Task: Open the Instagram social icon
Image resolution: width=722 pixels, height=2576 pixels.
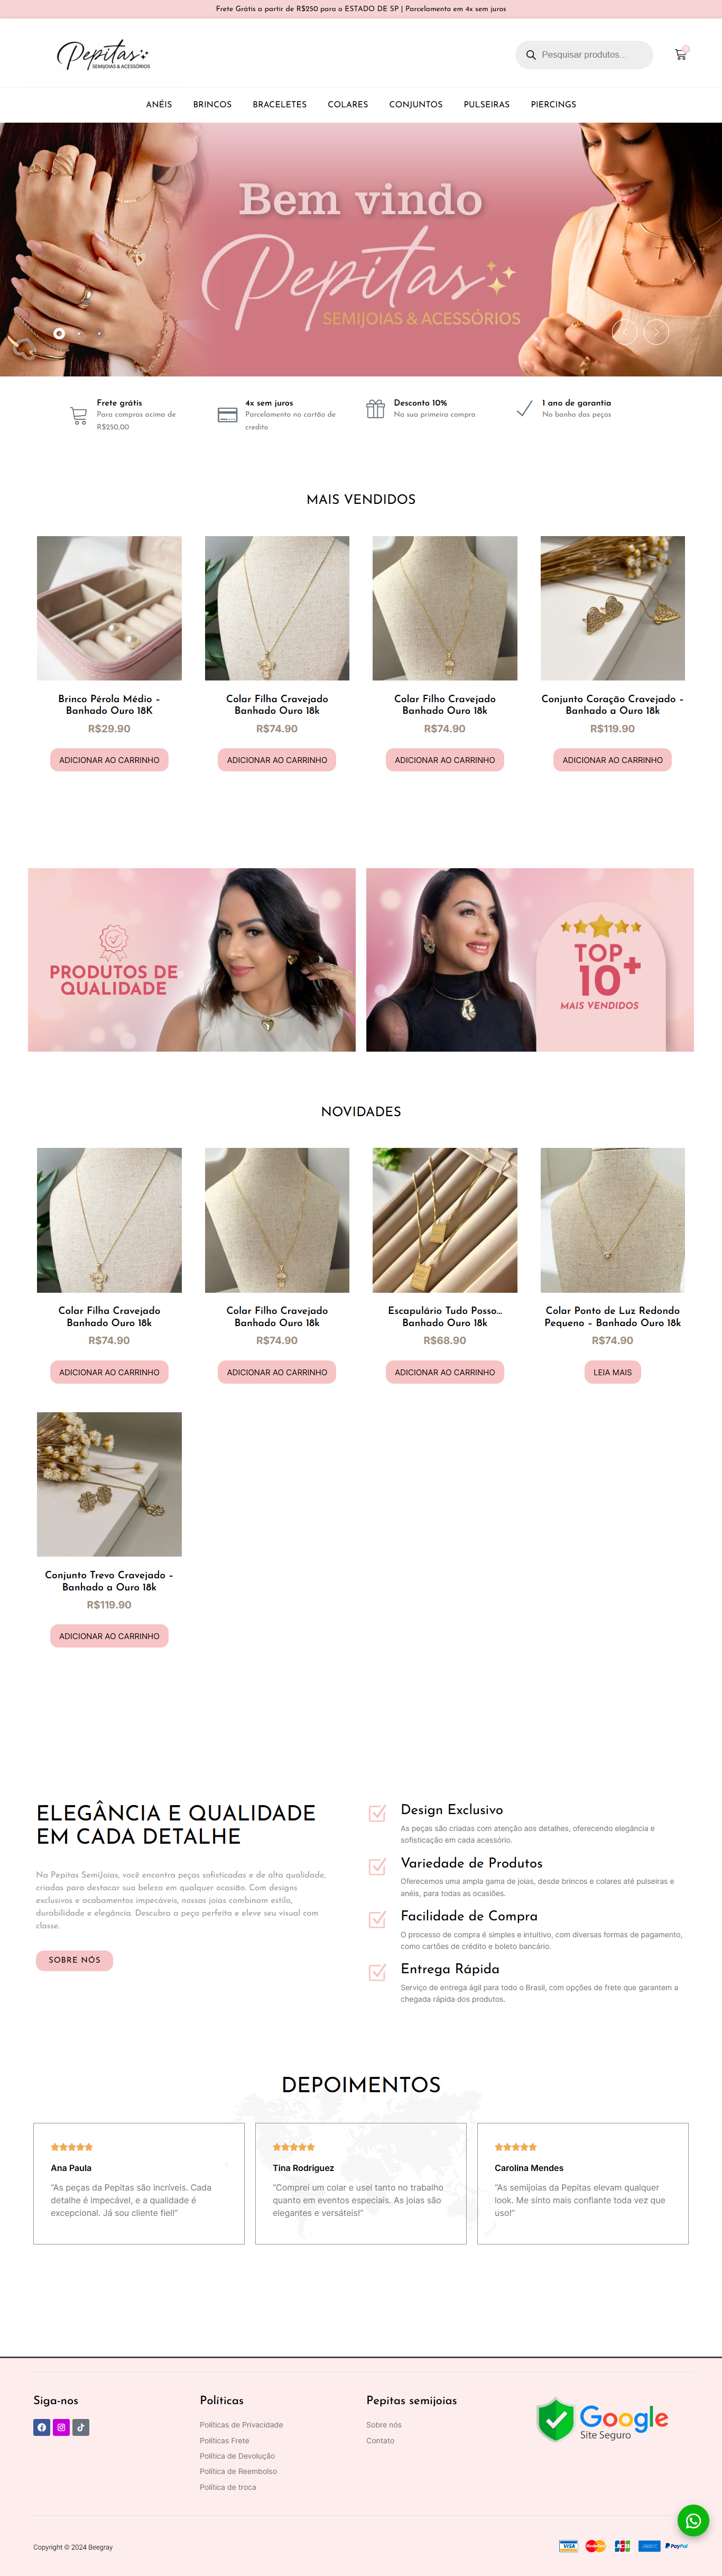Action: coord(61,2427)
